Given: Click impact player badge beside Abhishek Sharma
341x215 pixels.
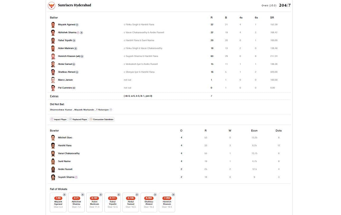Looking at the screenshot, I should [78, 33].
